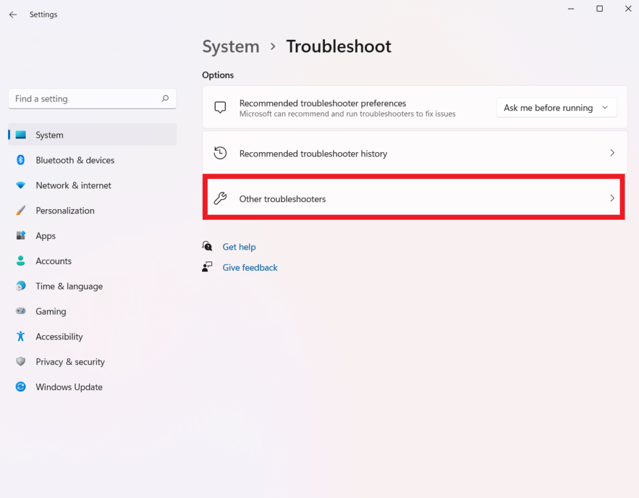Click the wrench icon for Other troubleshooters
The width and height of the screenshot is (639, 498).
[220, 198]
